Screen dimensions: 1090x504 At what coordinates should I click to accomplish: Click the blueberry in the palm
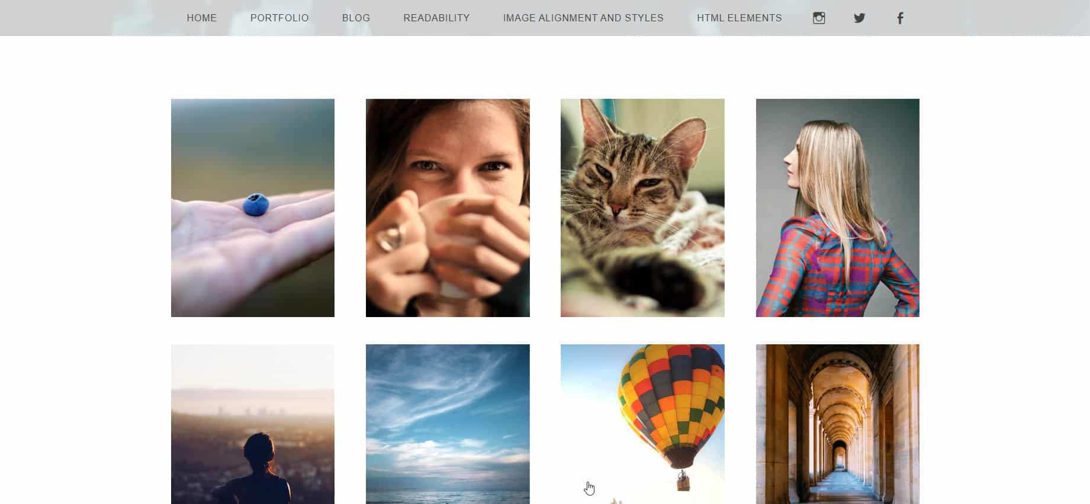[256, 205]
